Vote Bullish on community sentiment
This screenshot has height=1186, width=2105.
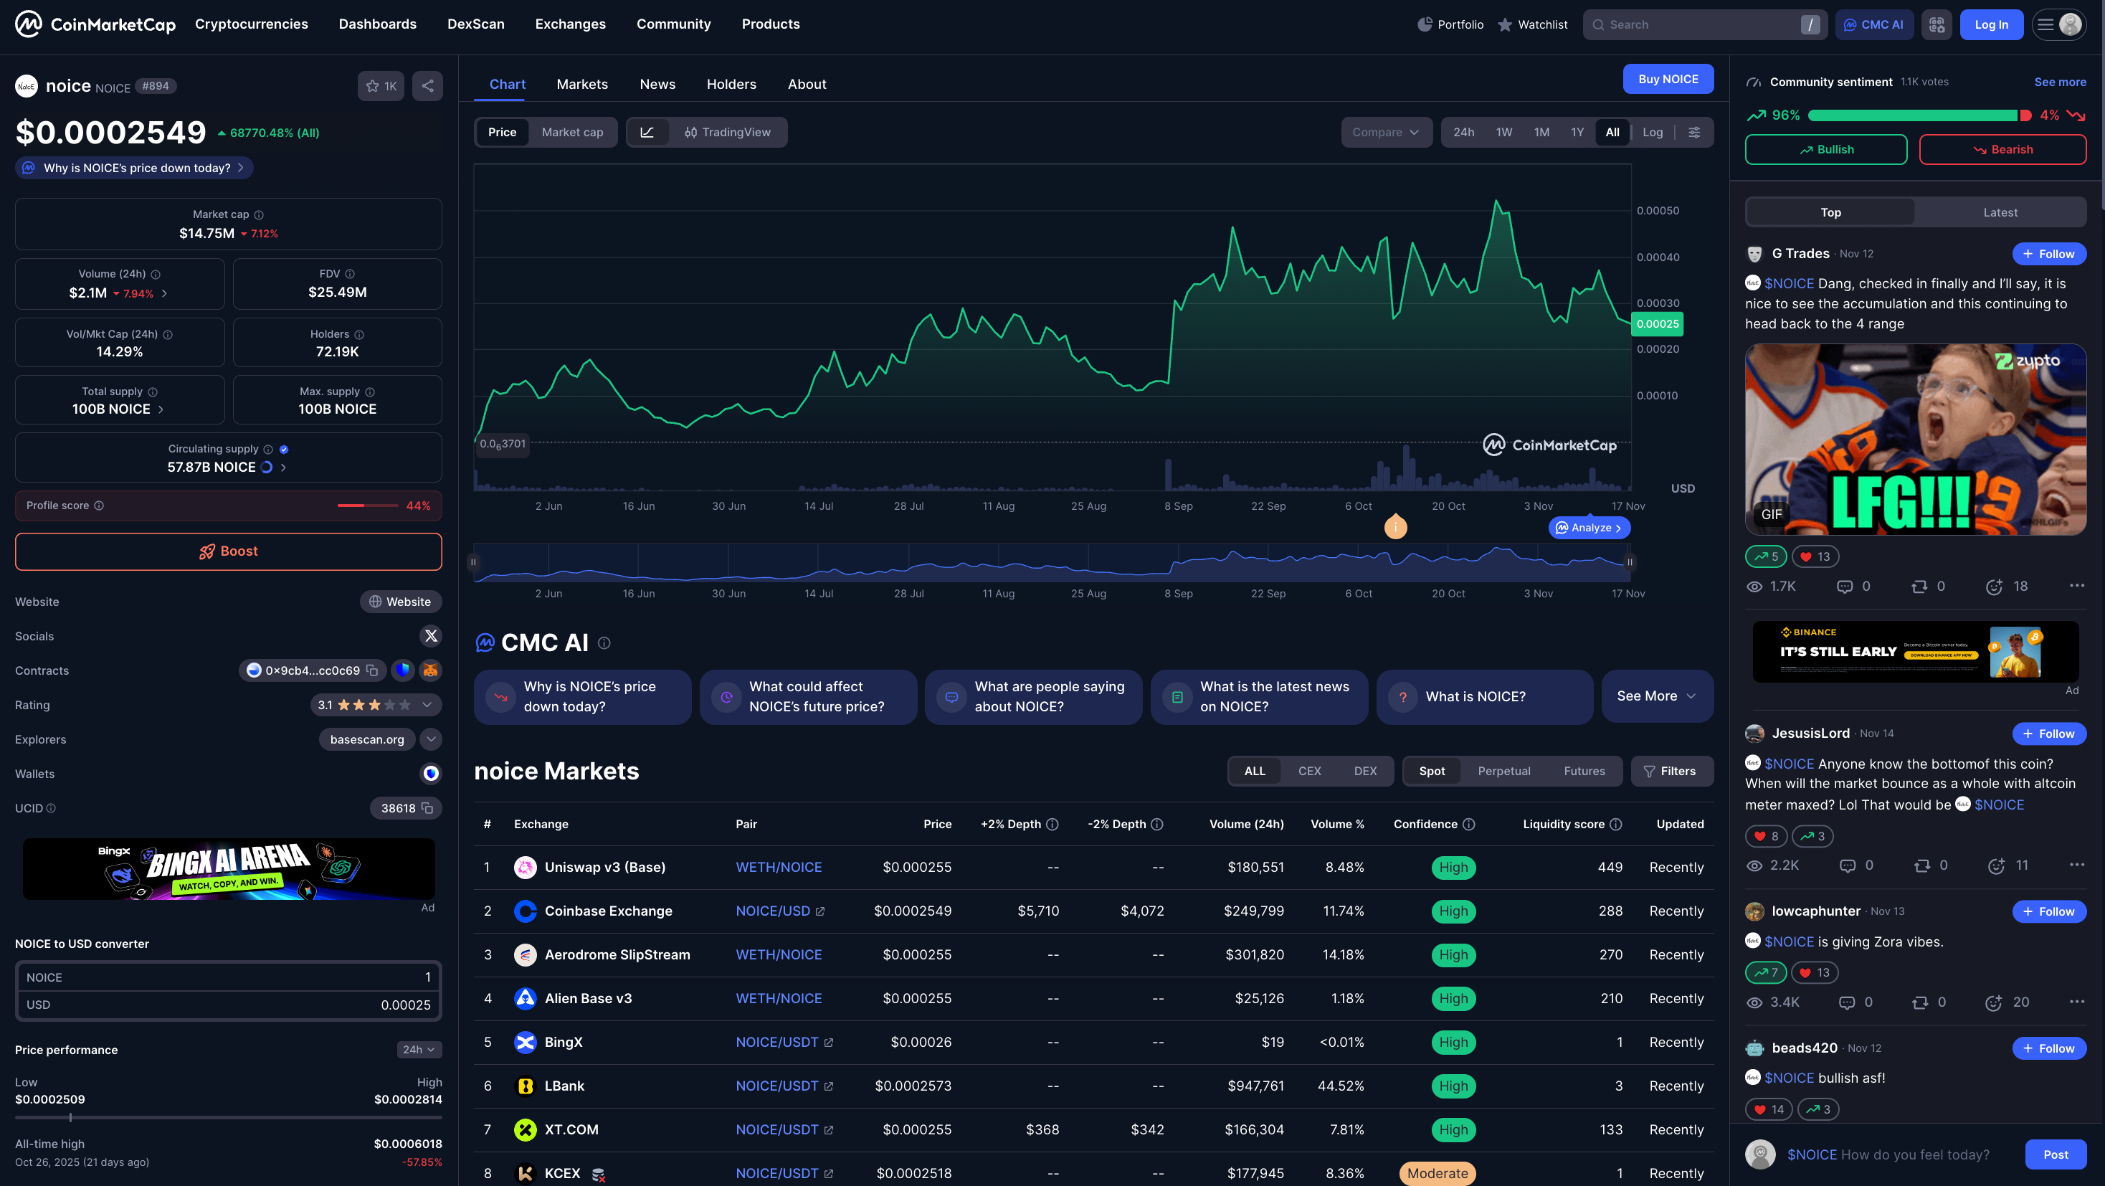[x=1825, y=150]
